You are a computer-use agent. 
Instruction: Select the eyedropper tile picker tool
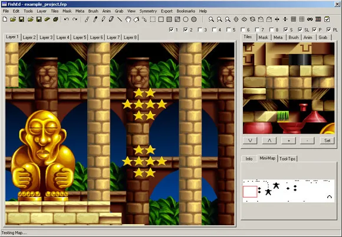pyautogui.click(x=95, y=19)
